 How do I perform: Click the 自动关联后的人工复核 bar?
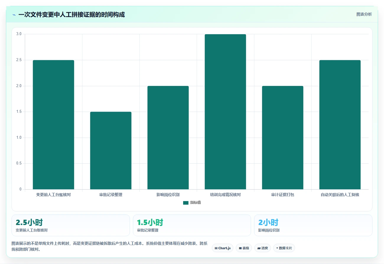pyautogui.click(x=340, y=125)
